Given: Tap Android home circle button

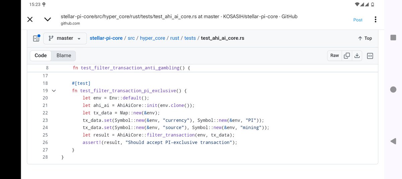Looking at the screenshot, I should [393, 89].
